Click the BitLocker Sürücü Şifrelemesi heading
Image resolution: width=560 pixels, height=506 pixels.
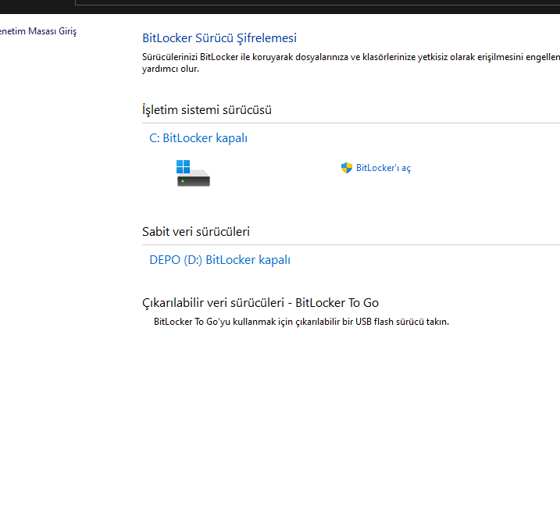219,37
